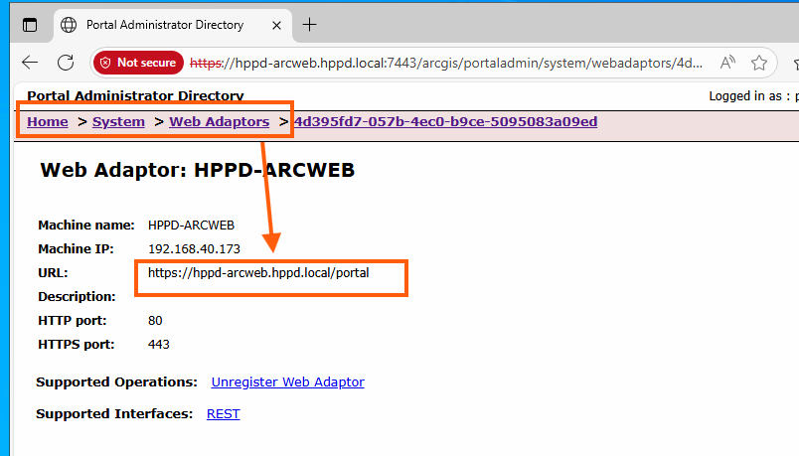This screenshot has width=799, height=456.
Task: Click Unregister Web Adaptor operation
Action: [287, 381]
